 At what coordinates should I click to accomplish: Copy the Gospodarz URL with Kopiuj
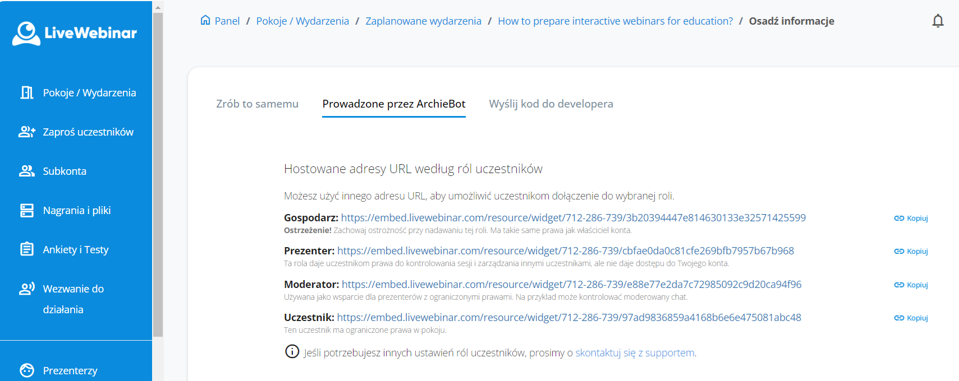[x=911, y=218]
